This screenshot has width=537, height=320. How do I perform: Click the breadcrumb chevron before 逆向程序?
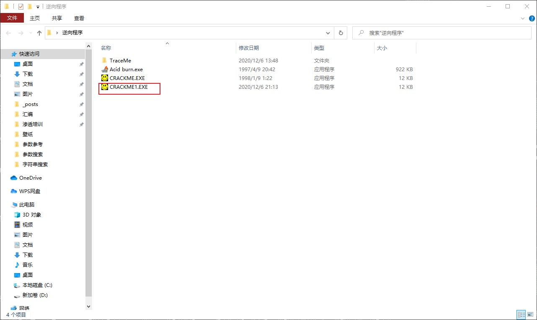[x=57, y=33]
